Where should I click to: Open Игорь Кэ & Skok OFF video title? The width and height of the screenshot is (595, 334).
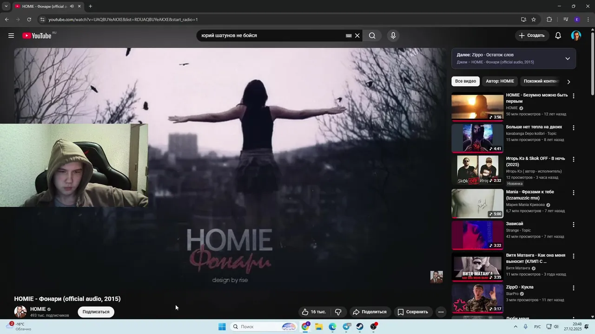535,161
